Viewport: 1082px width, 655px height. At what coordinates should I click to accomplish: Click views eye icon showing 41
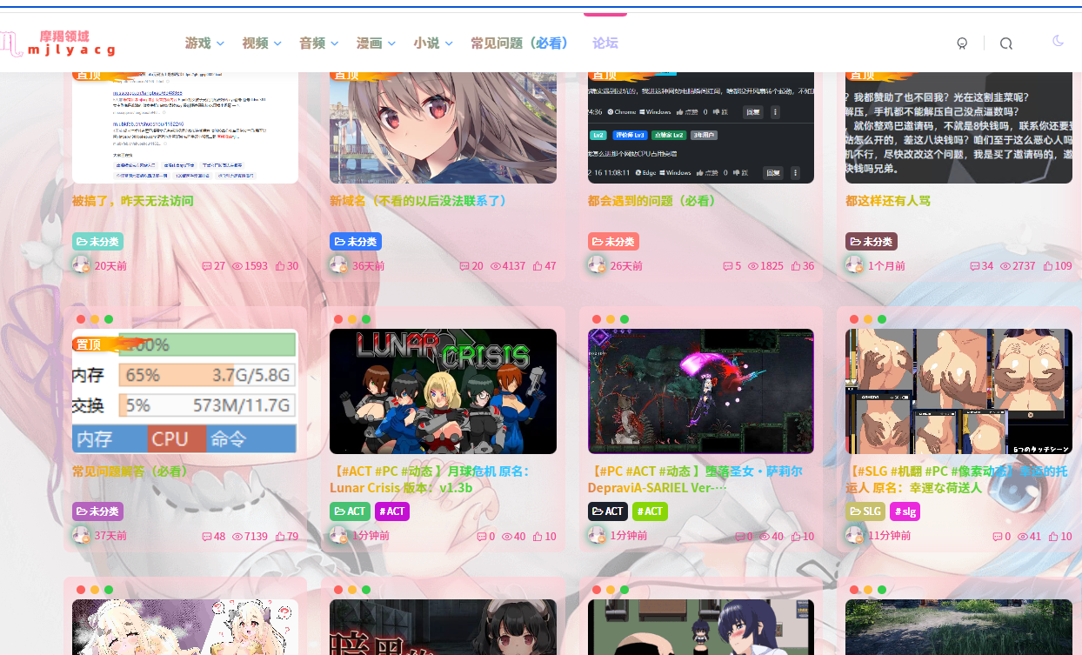coord(1023,537)
